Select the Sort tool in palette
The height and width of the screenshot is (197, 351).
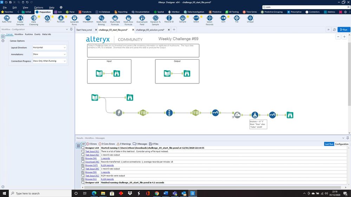pos(223,19)
